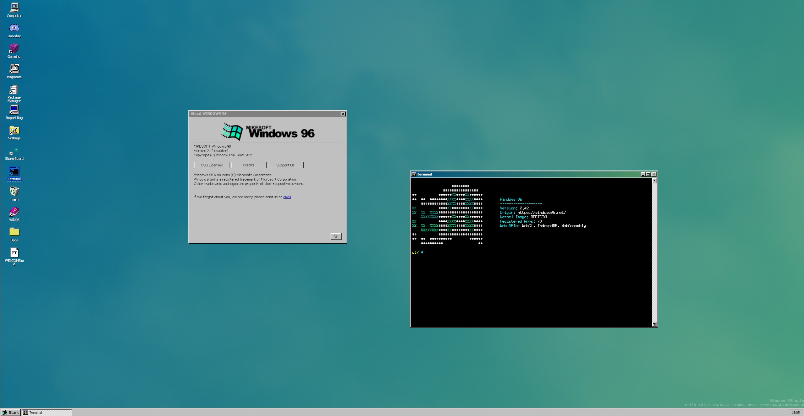
Task: Maximize the Terminal window
Action: tap(648, 174)
